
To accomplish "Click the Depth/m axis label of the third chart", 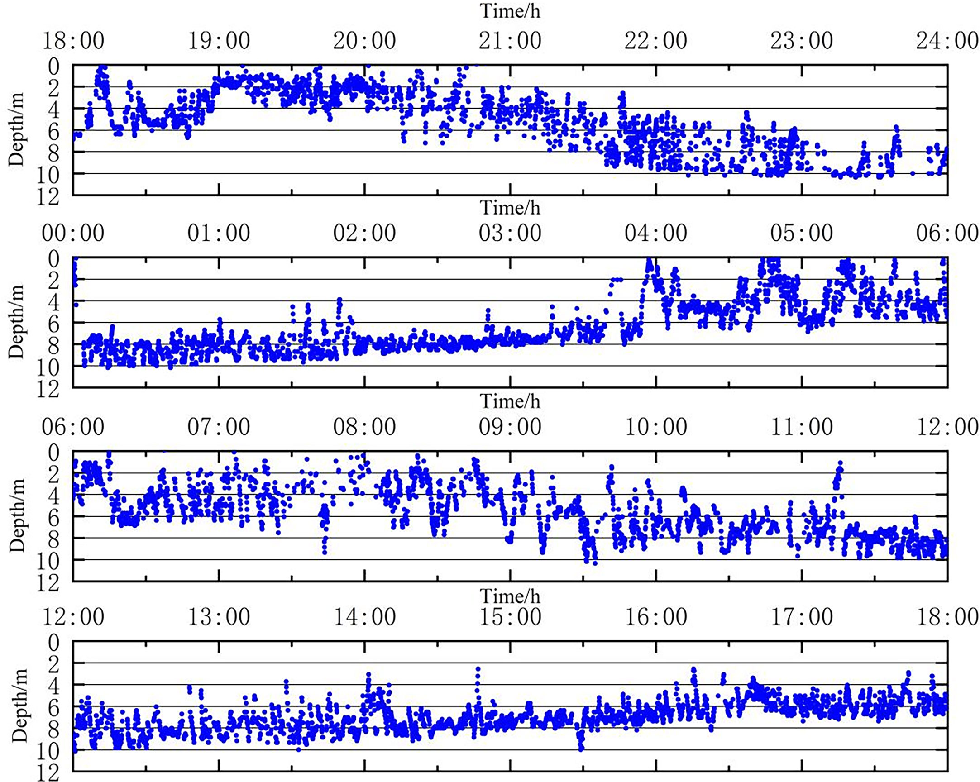I will tap(17, 515).
